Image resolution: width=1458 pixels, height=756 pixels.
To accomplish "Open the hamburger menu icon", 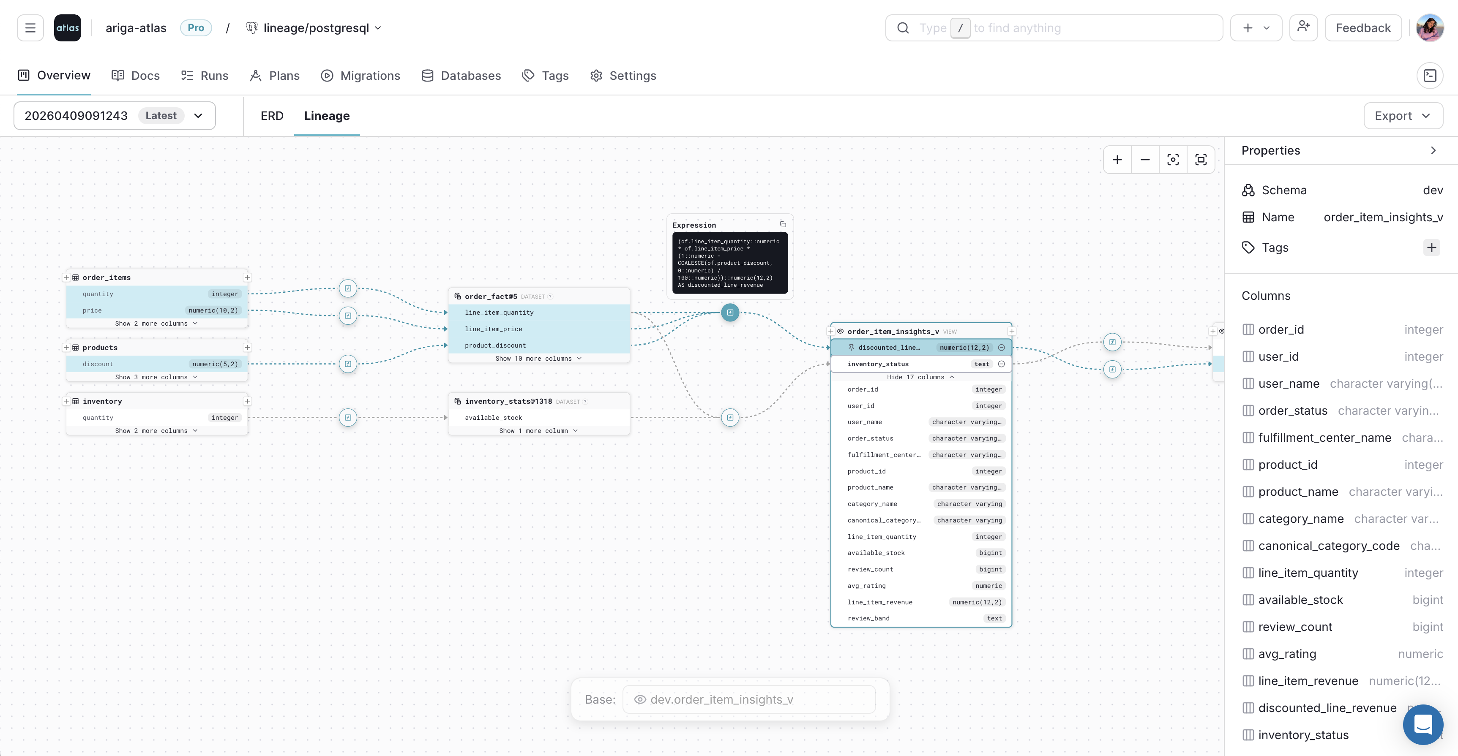I will [30, 27].
